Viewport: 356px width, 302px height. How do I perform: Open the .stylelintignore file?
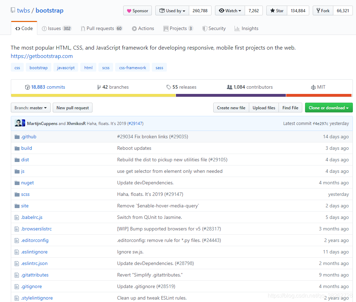[x=37, y=298]
